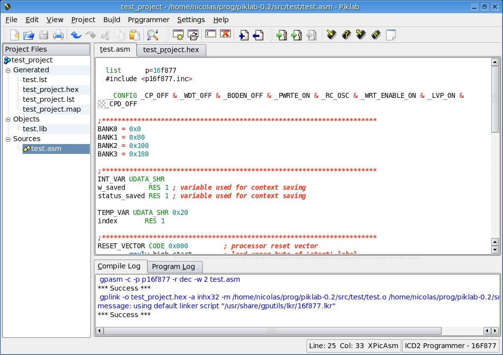Click the gpasm command line in log

click(169, 280)
